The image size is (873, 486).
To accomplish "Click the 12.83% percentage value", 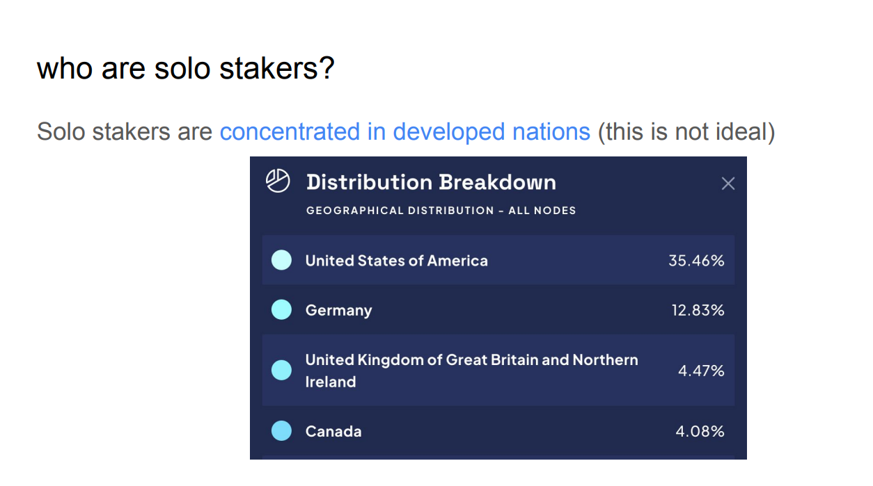I will tap(698, 310).
